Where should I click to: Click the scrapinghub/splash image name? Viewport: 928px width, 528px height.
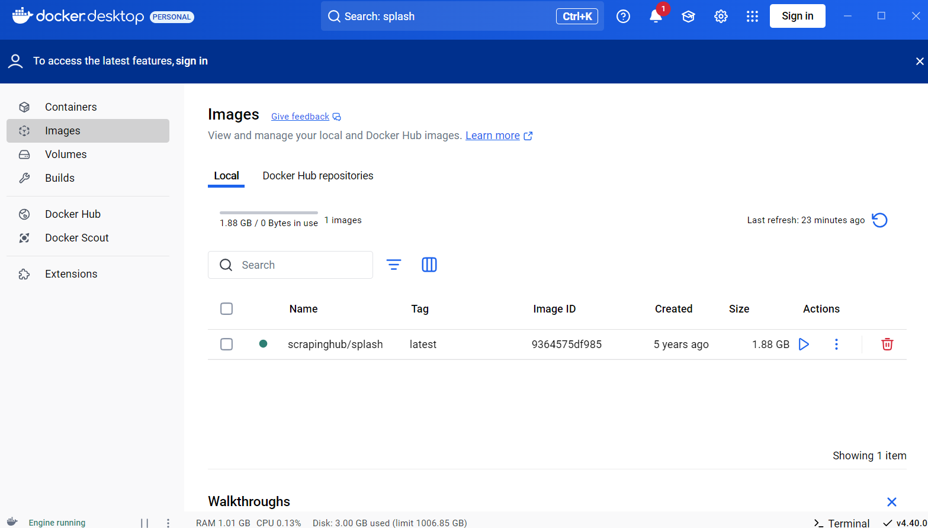pos(335,345)
